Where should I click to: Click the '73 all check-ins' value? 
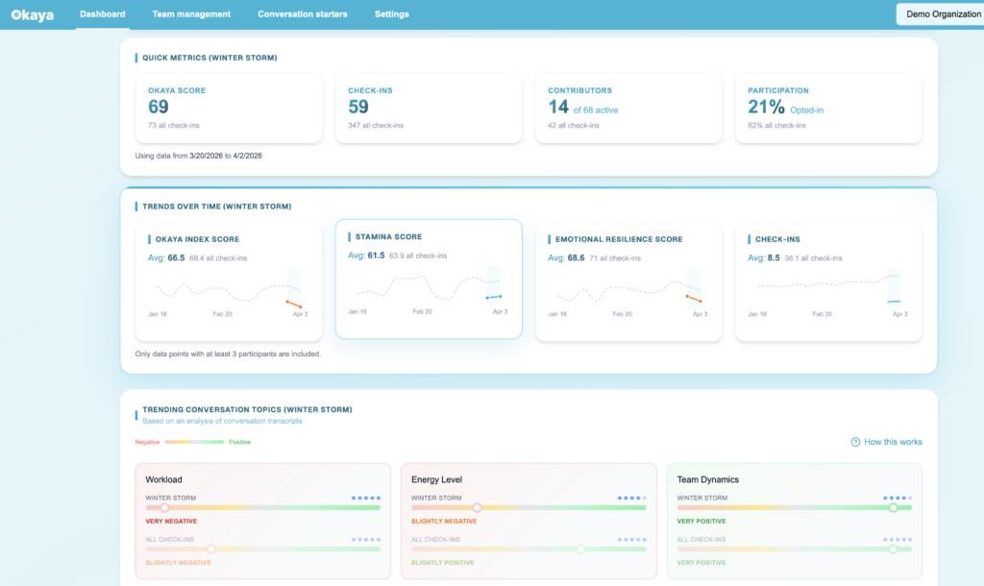pos(174,126)
